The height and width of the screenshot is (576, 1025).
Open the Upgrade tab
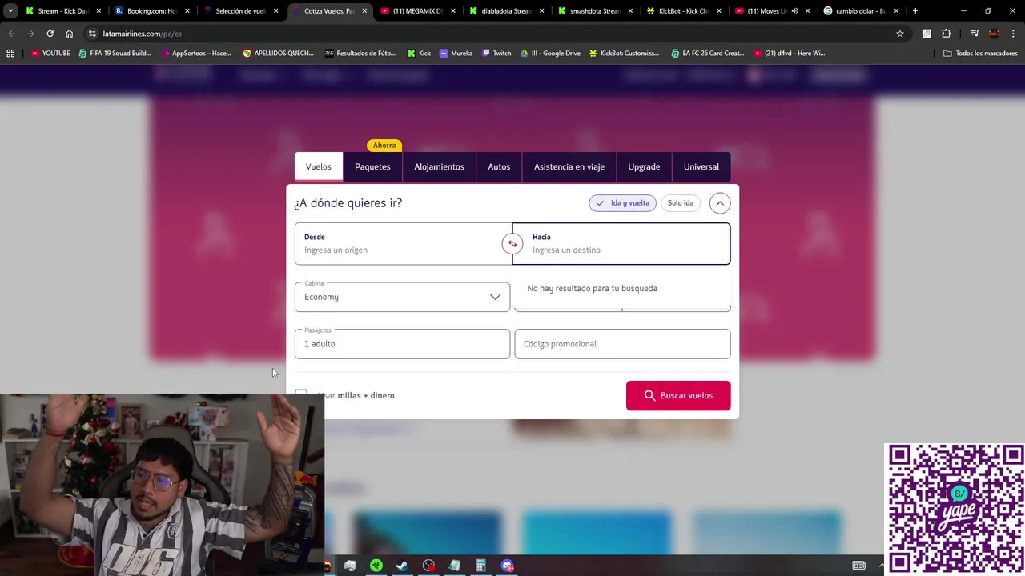pos(644,167)
